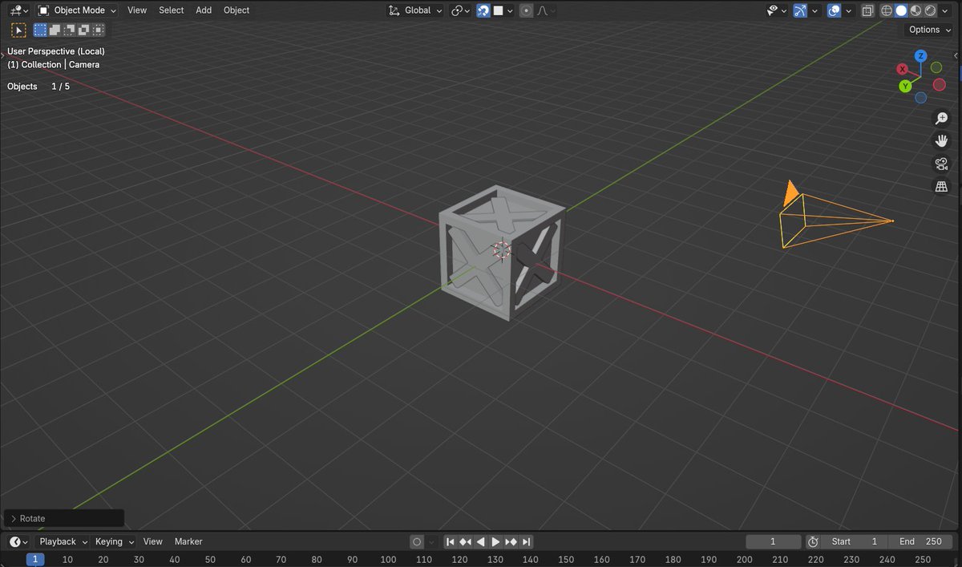Click the blue Z axis gizmo

(x=921, y=55)
